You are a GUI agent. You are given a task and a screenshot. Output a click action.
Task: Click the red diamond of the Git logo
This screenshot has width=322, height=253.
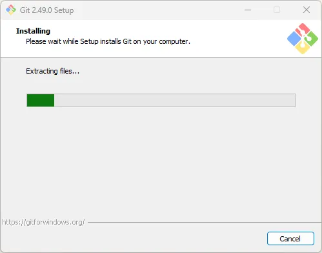pos(302,30)
